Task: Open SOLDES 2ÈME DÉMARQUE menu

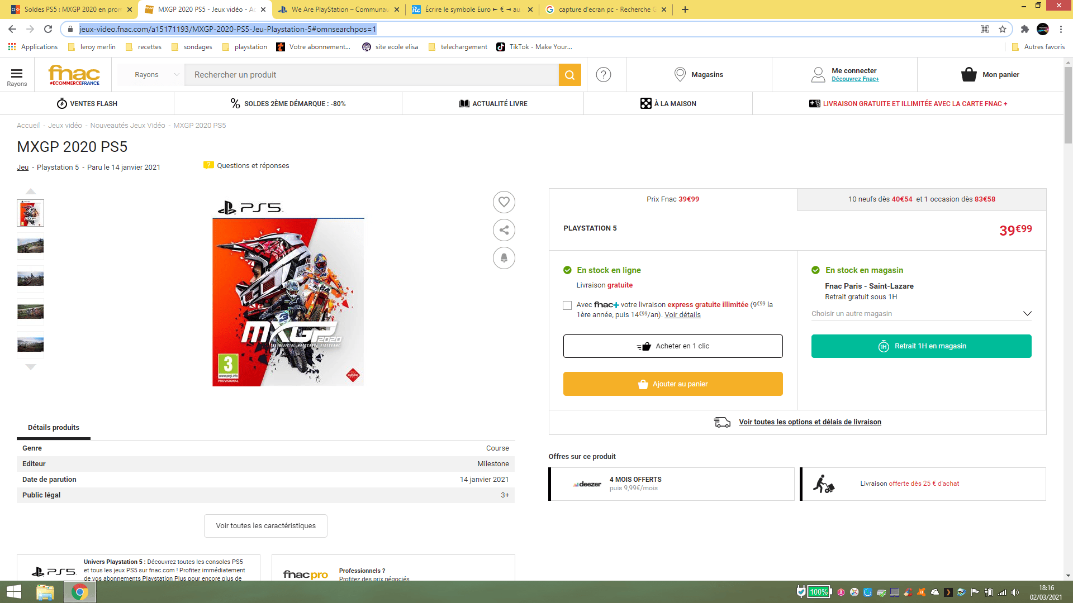Action: point(288,104)
